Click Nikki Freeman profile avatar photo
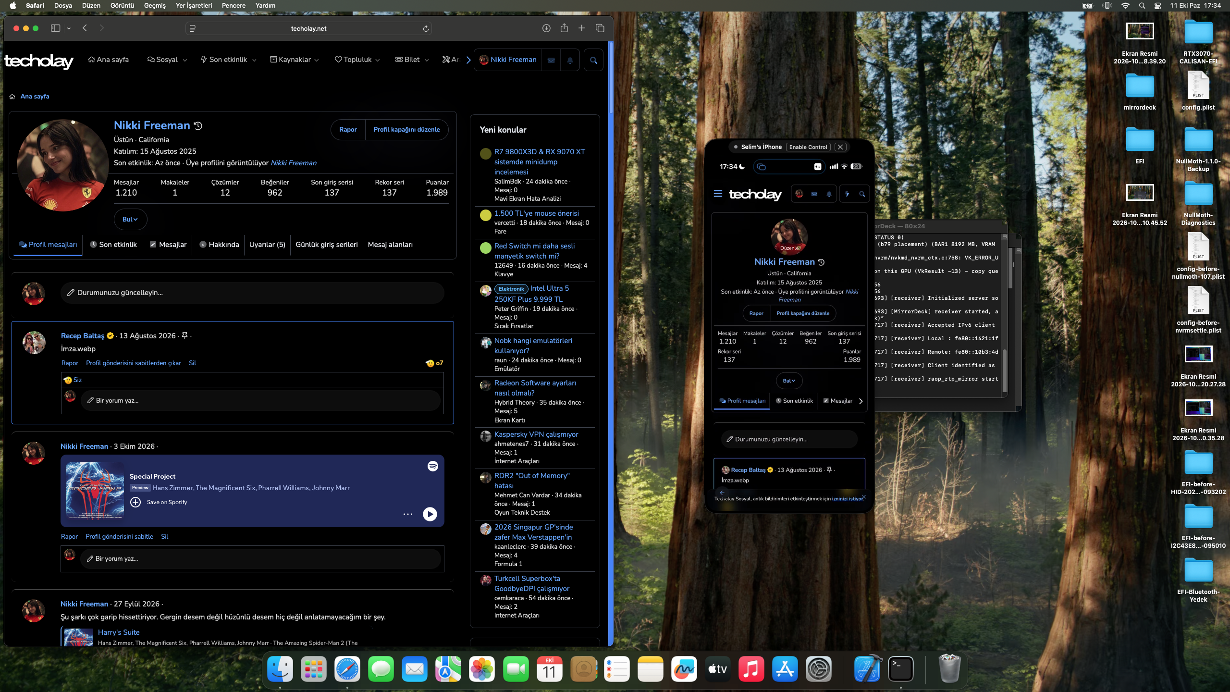This screenshot has height=692, width=1230. pos(62,165)
